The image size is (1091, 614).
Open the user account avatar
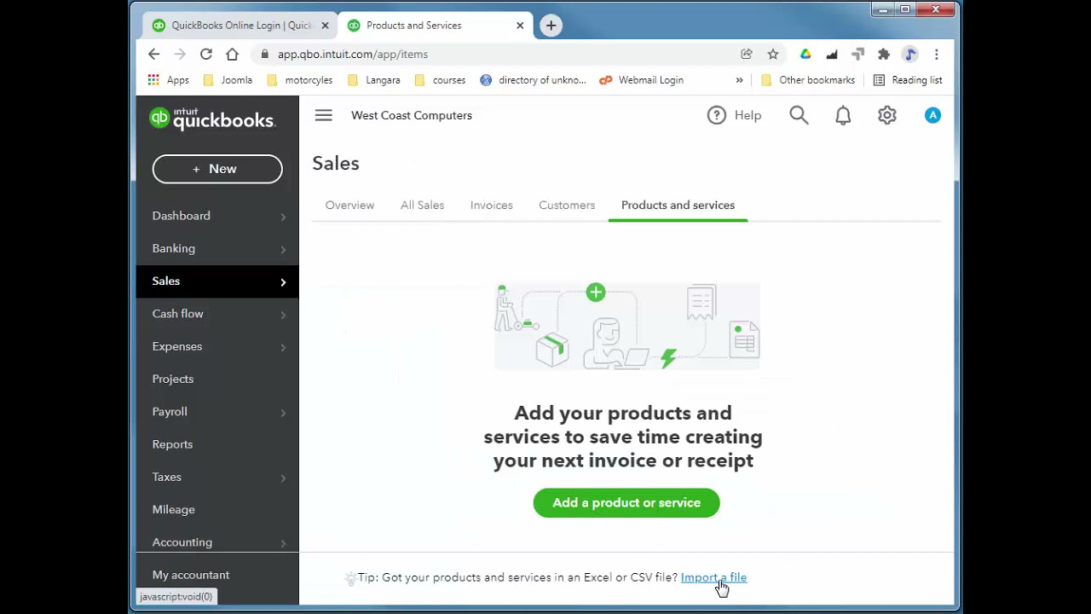(x=932, y=115)
